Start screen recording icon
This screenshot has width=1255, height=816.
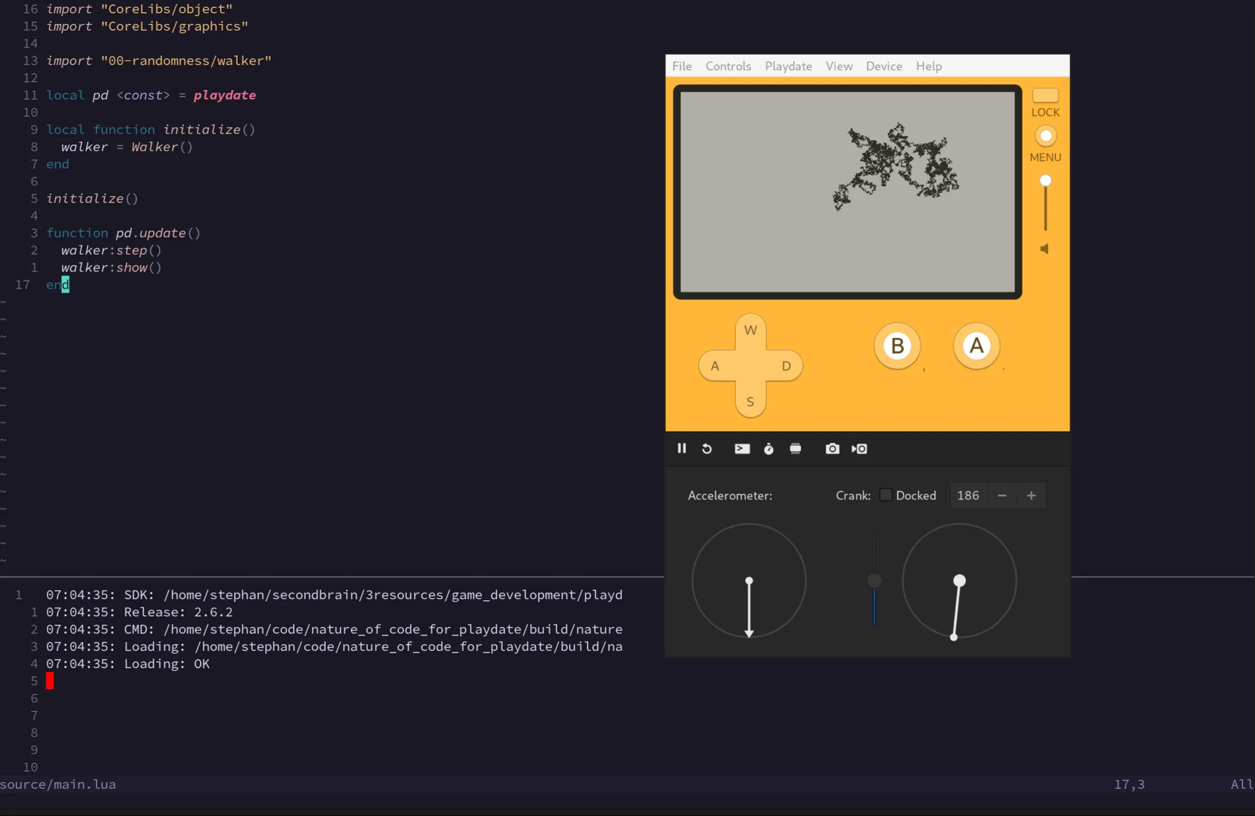859,449
